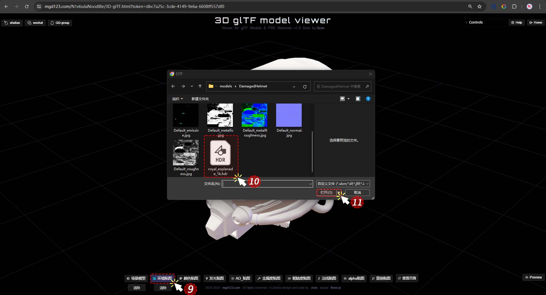Expand the view mode dropdown arrow
546x295 pixels.
[x=348, y=99]
